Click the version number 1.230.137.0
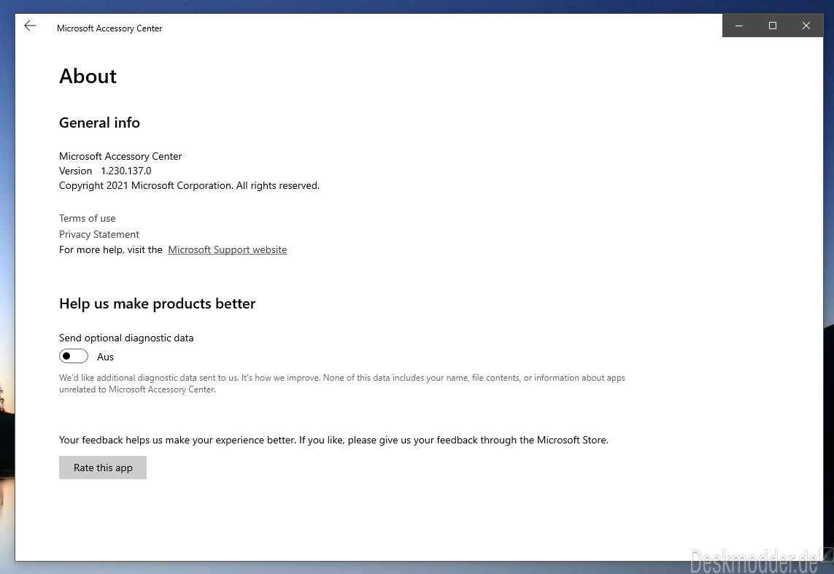 [126, 171]
